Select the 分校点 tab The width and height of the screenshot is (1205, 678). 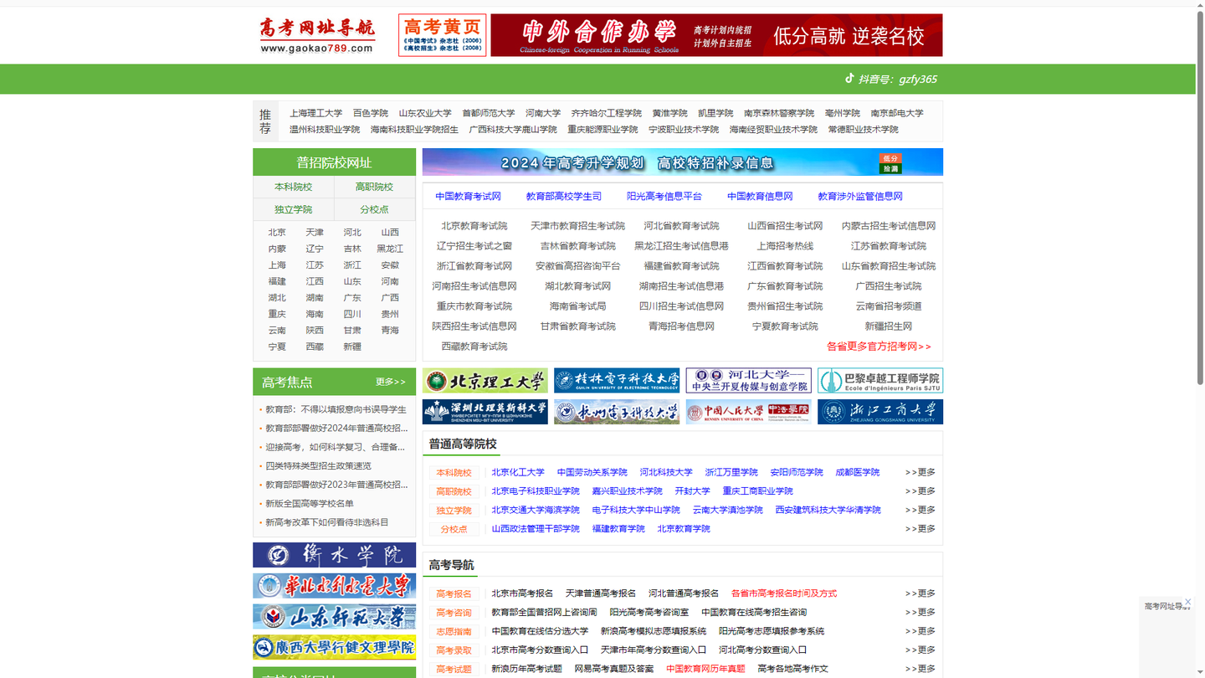point(374,209)
